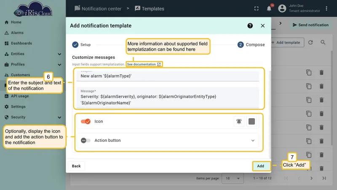Click the '1 – 10 of 12' pagination text

pyautogui.click(x=262, y=178)
